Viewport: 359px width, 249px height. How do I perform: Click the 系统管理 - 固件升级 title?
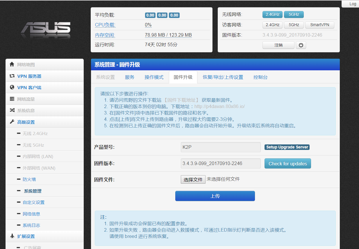tap(117, 65)
